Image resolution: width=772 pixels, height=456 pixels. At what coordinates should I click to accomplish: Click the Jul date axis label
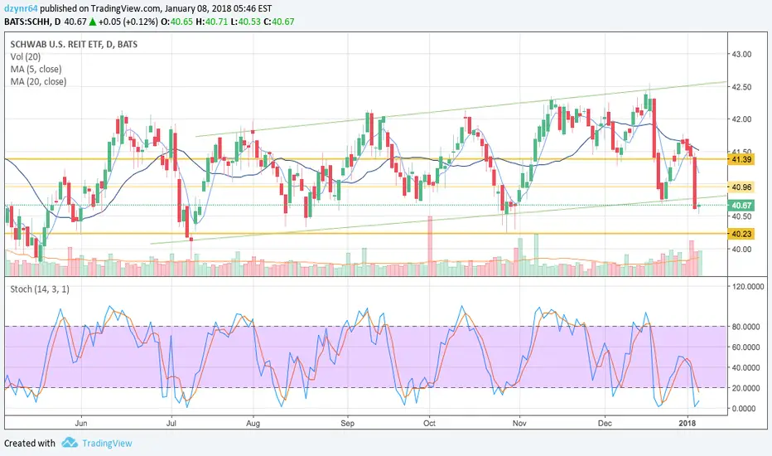[x=171, y=424]
